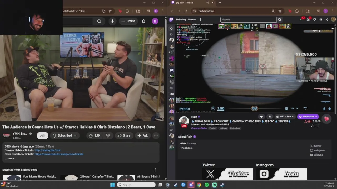Viewport: 337px width, 189px height.
Task: Switch to the Rain - Twitch browser tab
Action: point(192,3)
